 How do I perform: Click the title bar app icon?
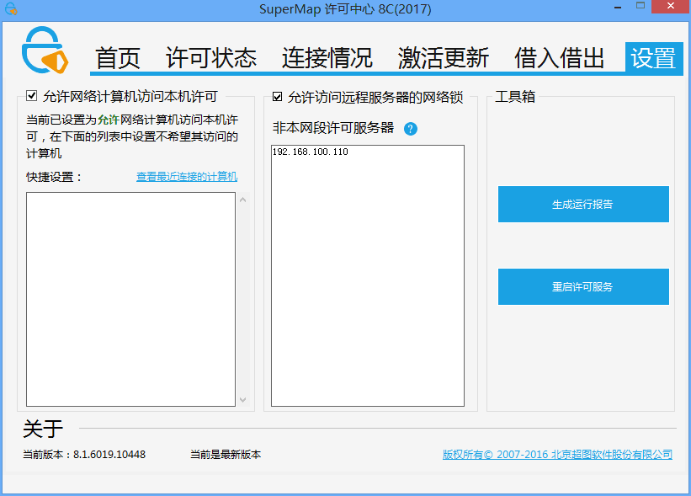pos(11,8)
